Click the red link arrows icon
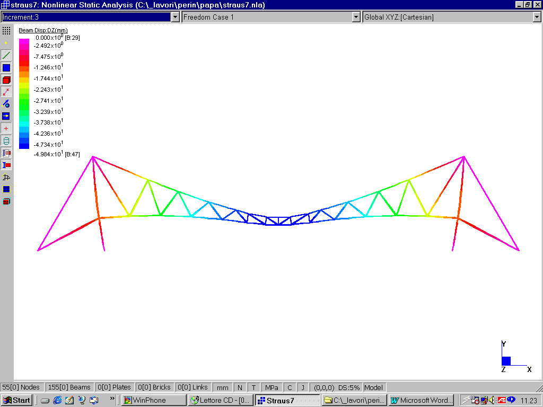Screen dimensions: 543x407 tap(6, 92)
